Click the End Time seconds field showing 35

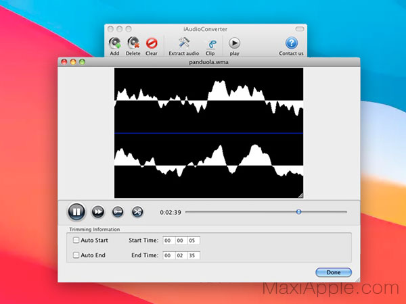pos(194,255)
